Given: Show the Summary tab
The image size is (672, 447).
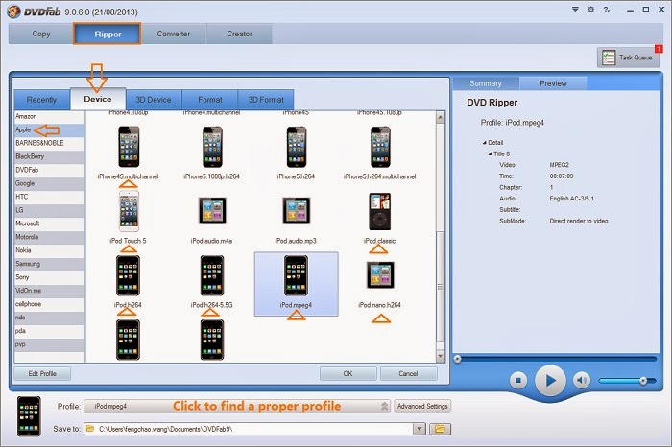Looking at the screenshot, I should 486,83.
